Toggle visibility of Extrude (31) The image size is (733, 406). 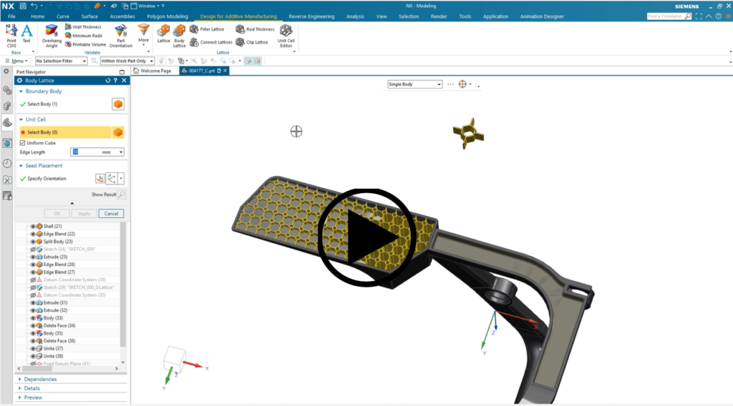tap(33, 302)
